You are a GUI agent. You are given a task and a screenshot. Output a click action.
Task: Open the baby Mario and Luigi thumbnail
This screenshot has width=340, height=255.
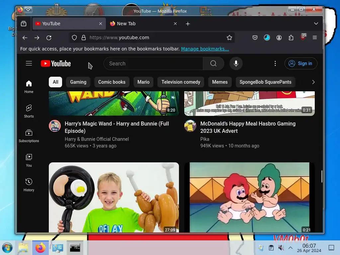(x=249, y=197)
